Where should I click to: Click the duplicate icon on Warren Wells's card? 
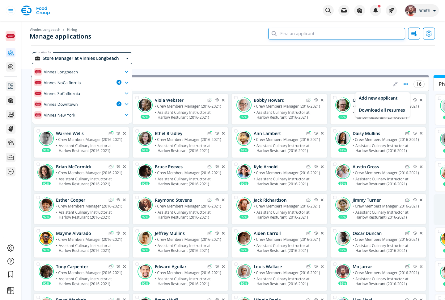coord(111,133)
